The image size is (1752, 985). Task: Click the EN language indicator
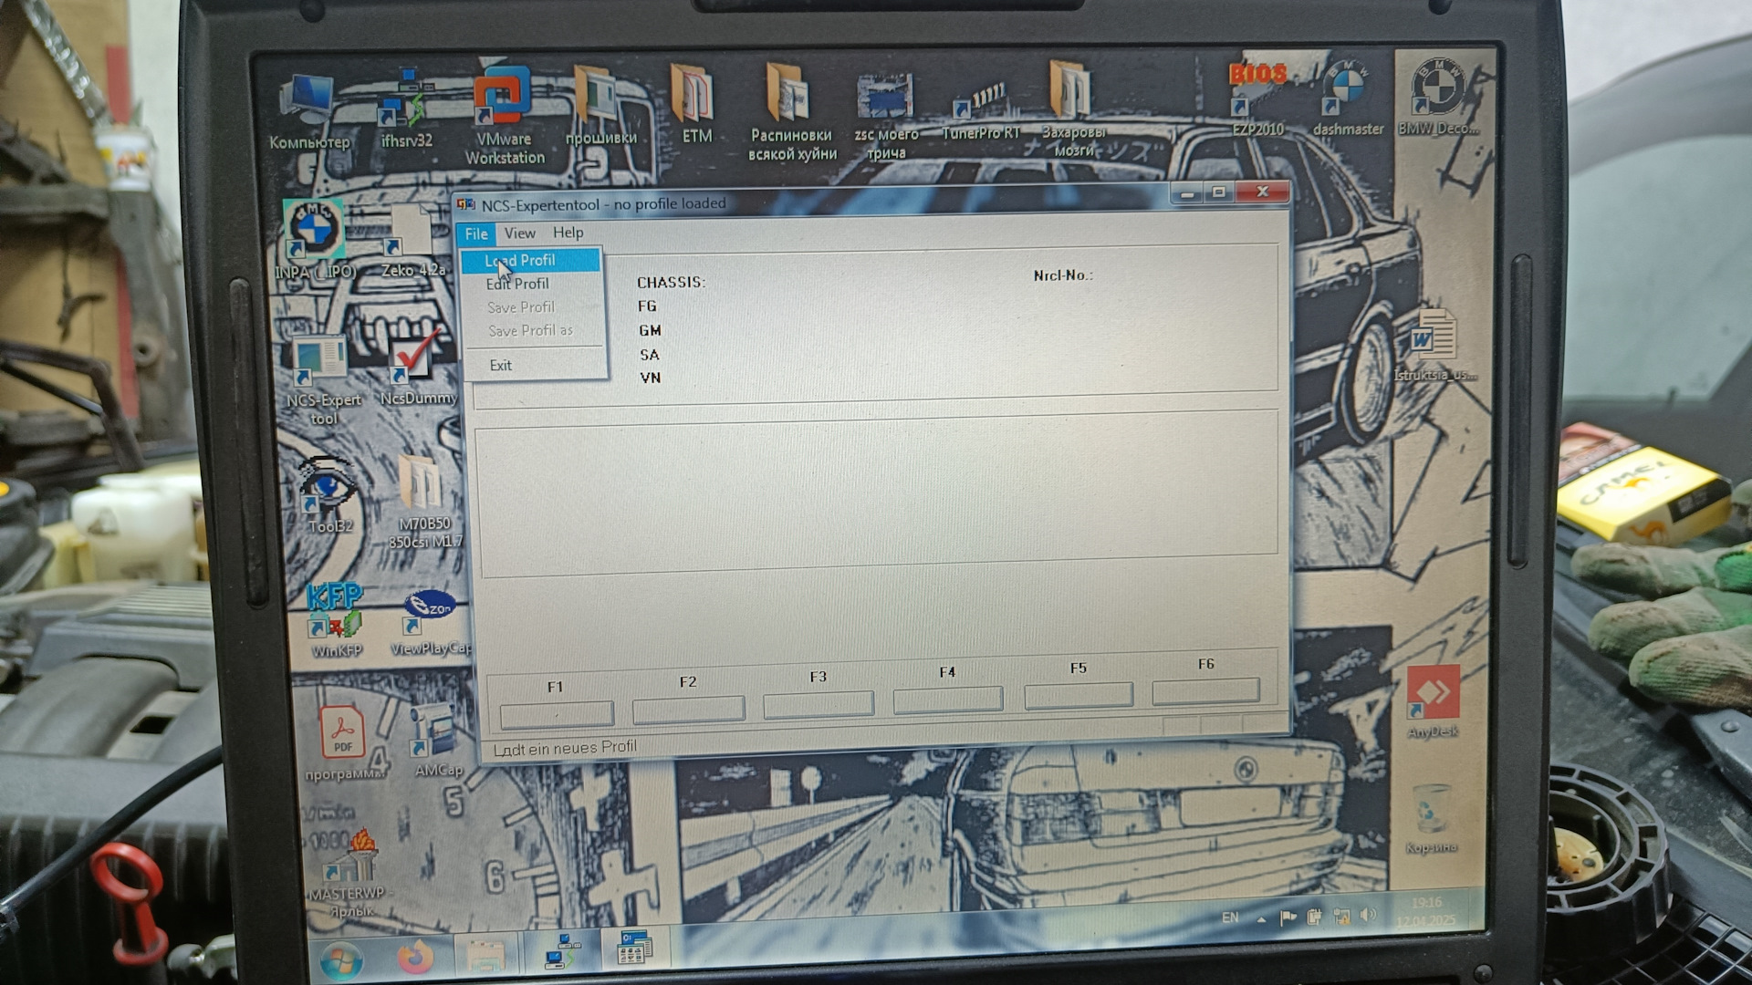point(1230,918)
